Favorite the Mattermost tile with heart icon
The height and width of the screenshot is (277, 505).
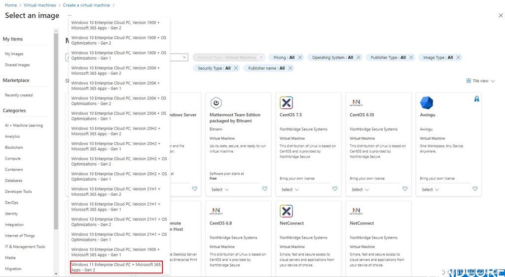[265, 189]
